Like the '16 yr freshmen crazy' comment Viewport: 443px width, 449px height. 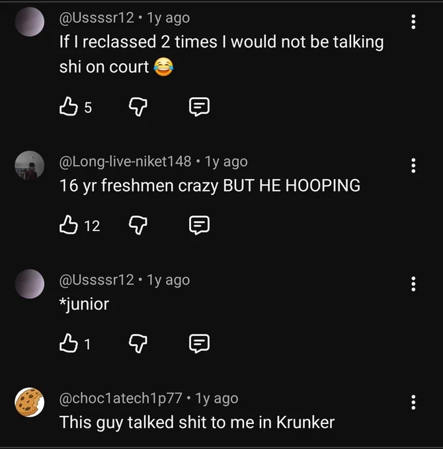coord(69,225)
